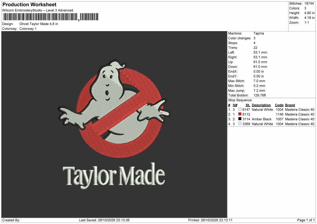Viewport: 317px width, 224px height.
Task: Click the Max Stitch value '7.0 mm'
Action: (x=259, y=81)
